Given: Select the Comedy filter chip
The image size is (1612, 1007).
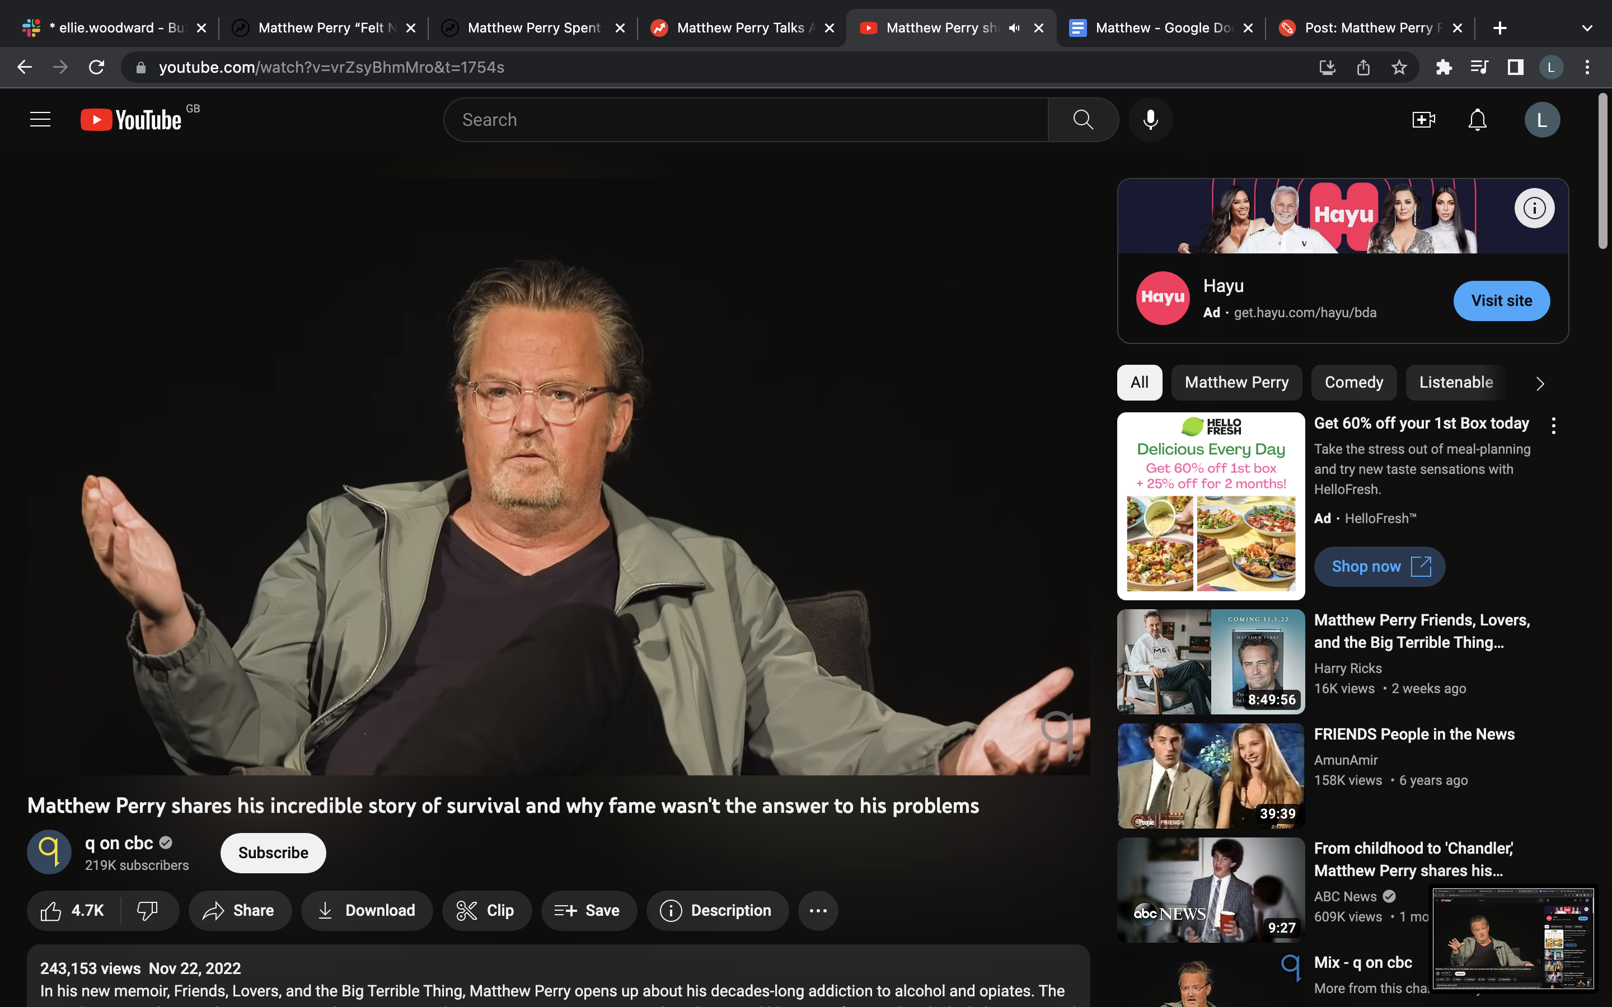Looking at the screenshot, I should click(1353, 382).
